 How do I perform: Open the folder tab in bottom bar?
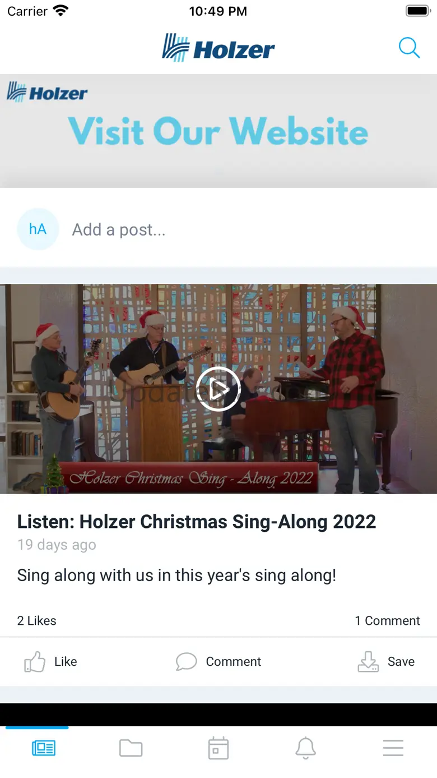click(131, 748)
